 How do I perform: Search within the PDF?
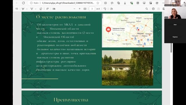point(147,9)
